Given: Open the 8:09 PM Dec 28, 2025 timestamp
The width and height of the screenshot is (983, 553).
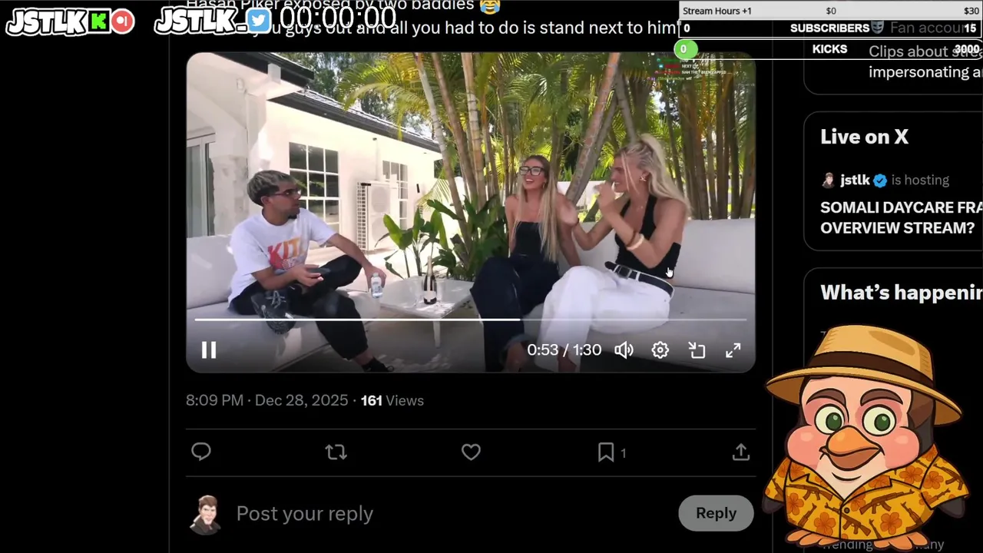Looking at the screenshot, I should pos(266,400).
